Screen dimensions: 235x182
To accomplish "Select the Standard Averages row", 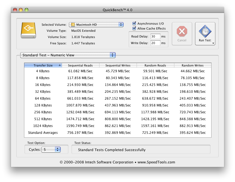I will click(x=118, y=133).
